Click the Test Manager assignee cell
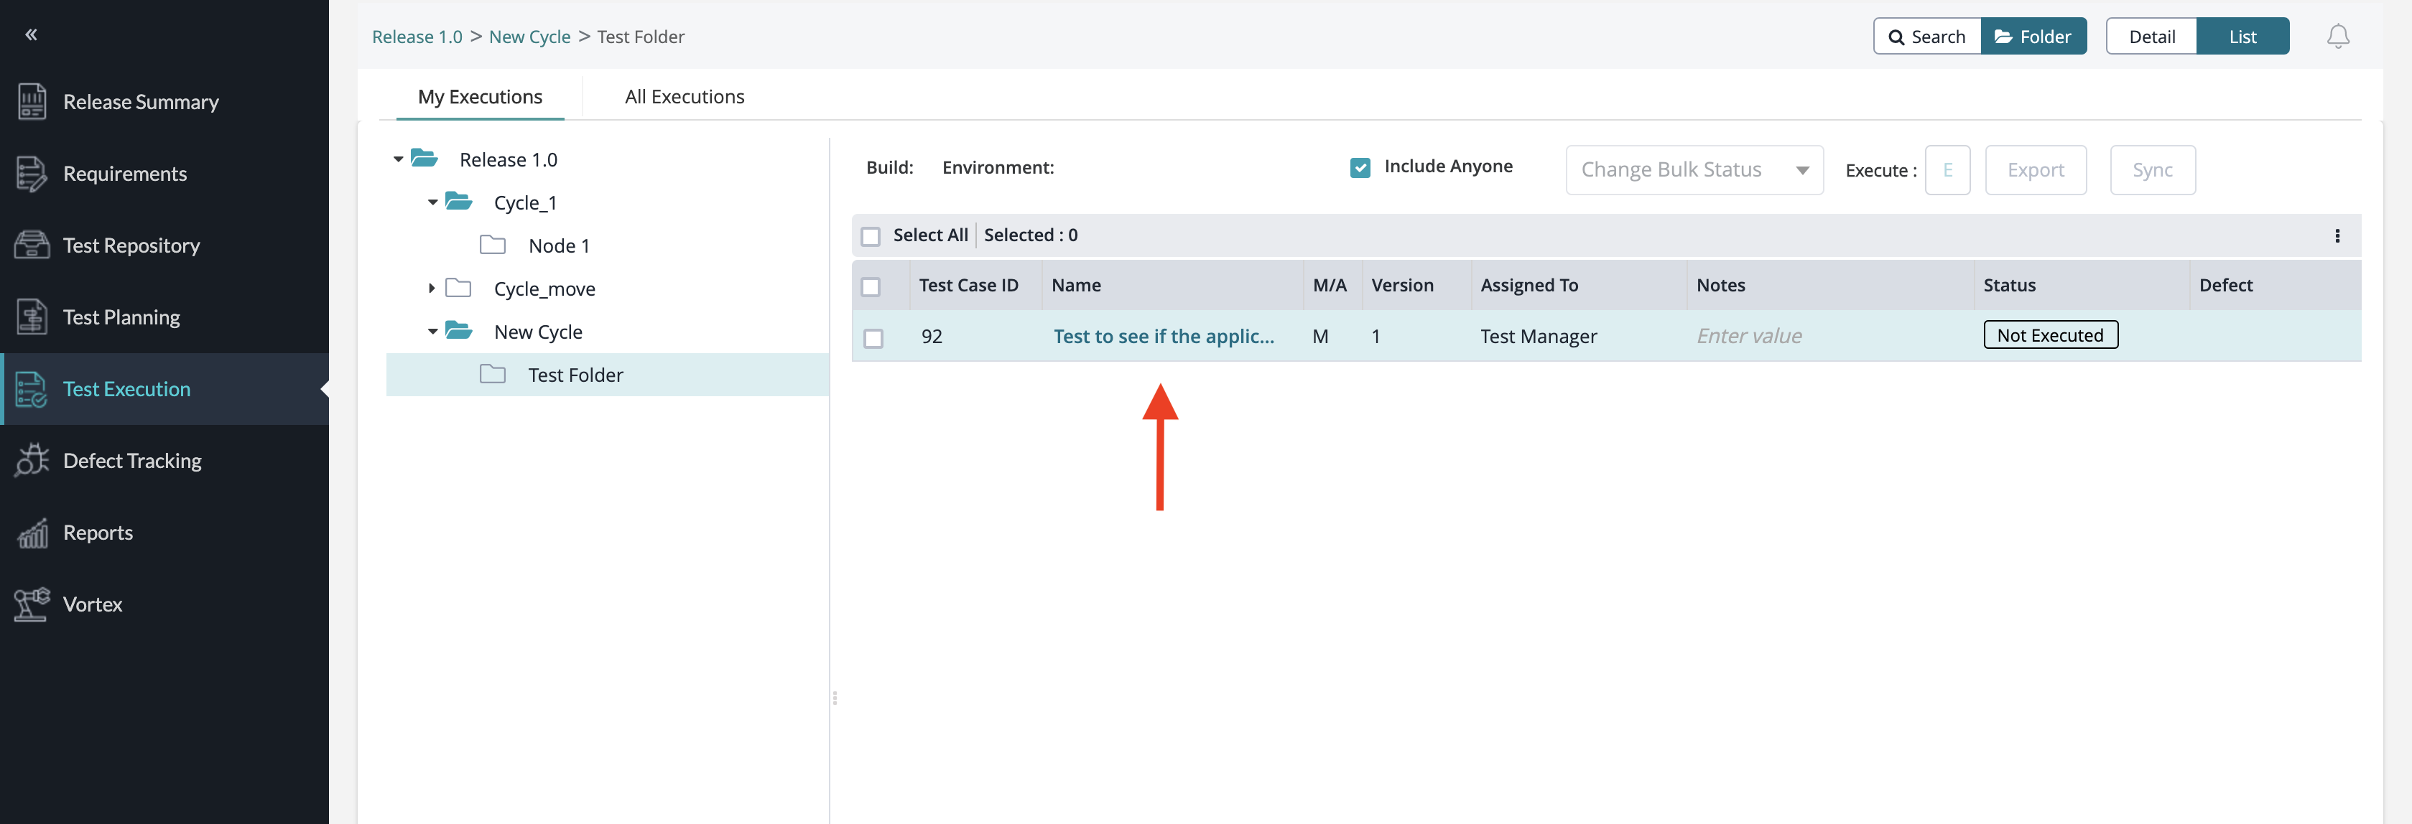2412x824 pixels. click(x=1539, y=336)
